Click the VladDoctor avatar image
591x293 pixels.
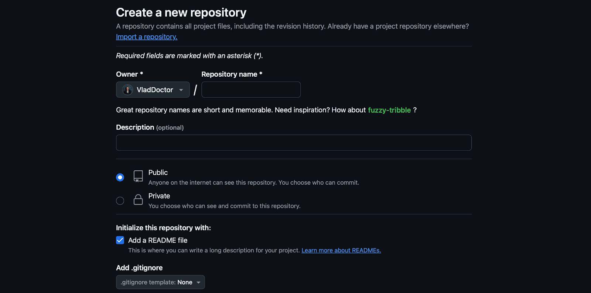point(127,90)
